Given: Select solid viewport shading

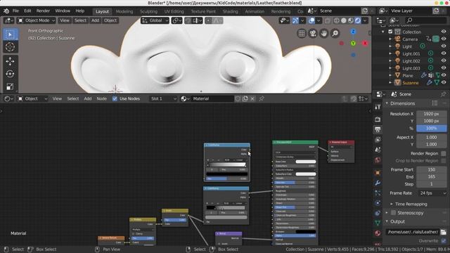Looking at the screenshot, I should tap(344, 20).
